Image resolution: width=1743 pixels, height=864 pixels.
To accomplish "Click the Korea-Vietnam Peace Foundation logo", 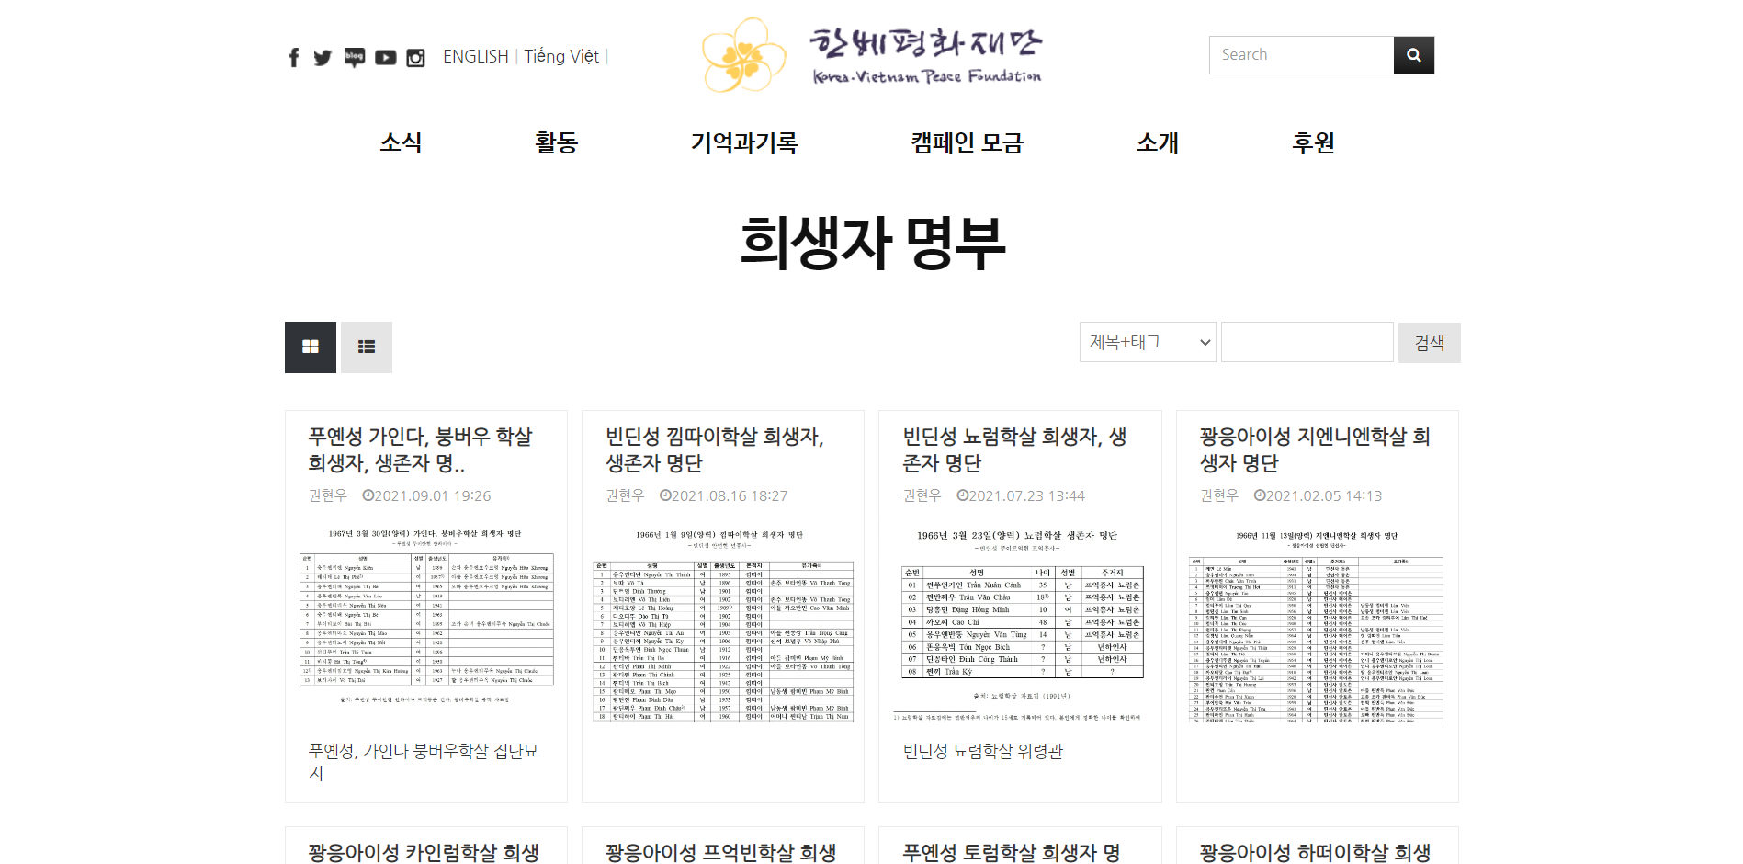I will pos(872,55).
